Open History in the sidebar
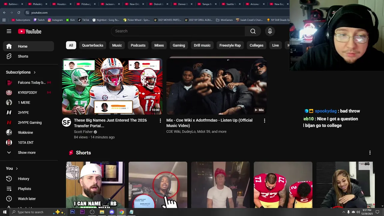This screenshot has height=216, width=384. pos(28,179)
